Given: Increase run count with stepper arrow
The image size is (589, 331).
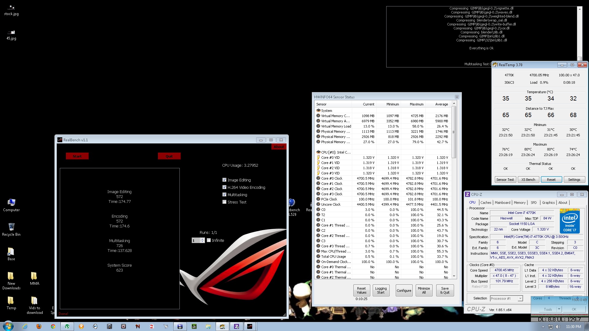Looking at the screenshot, I should pos(202,239).
